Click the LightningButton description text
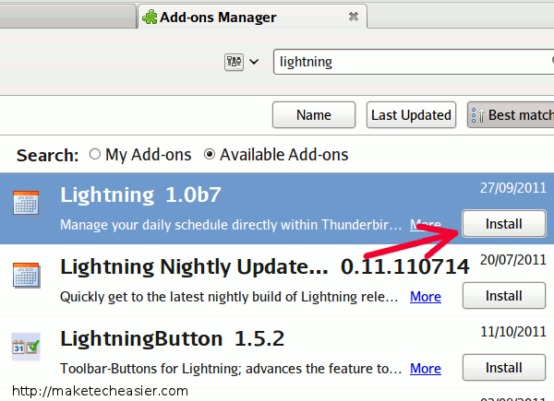 [231, 369]
